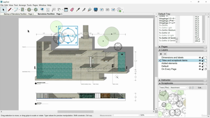This screenshot has width=210, height=118.
Task: Click the Measurements input field
Action: [126, 115]
